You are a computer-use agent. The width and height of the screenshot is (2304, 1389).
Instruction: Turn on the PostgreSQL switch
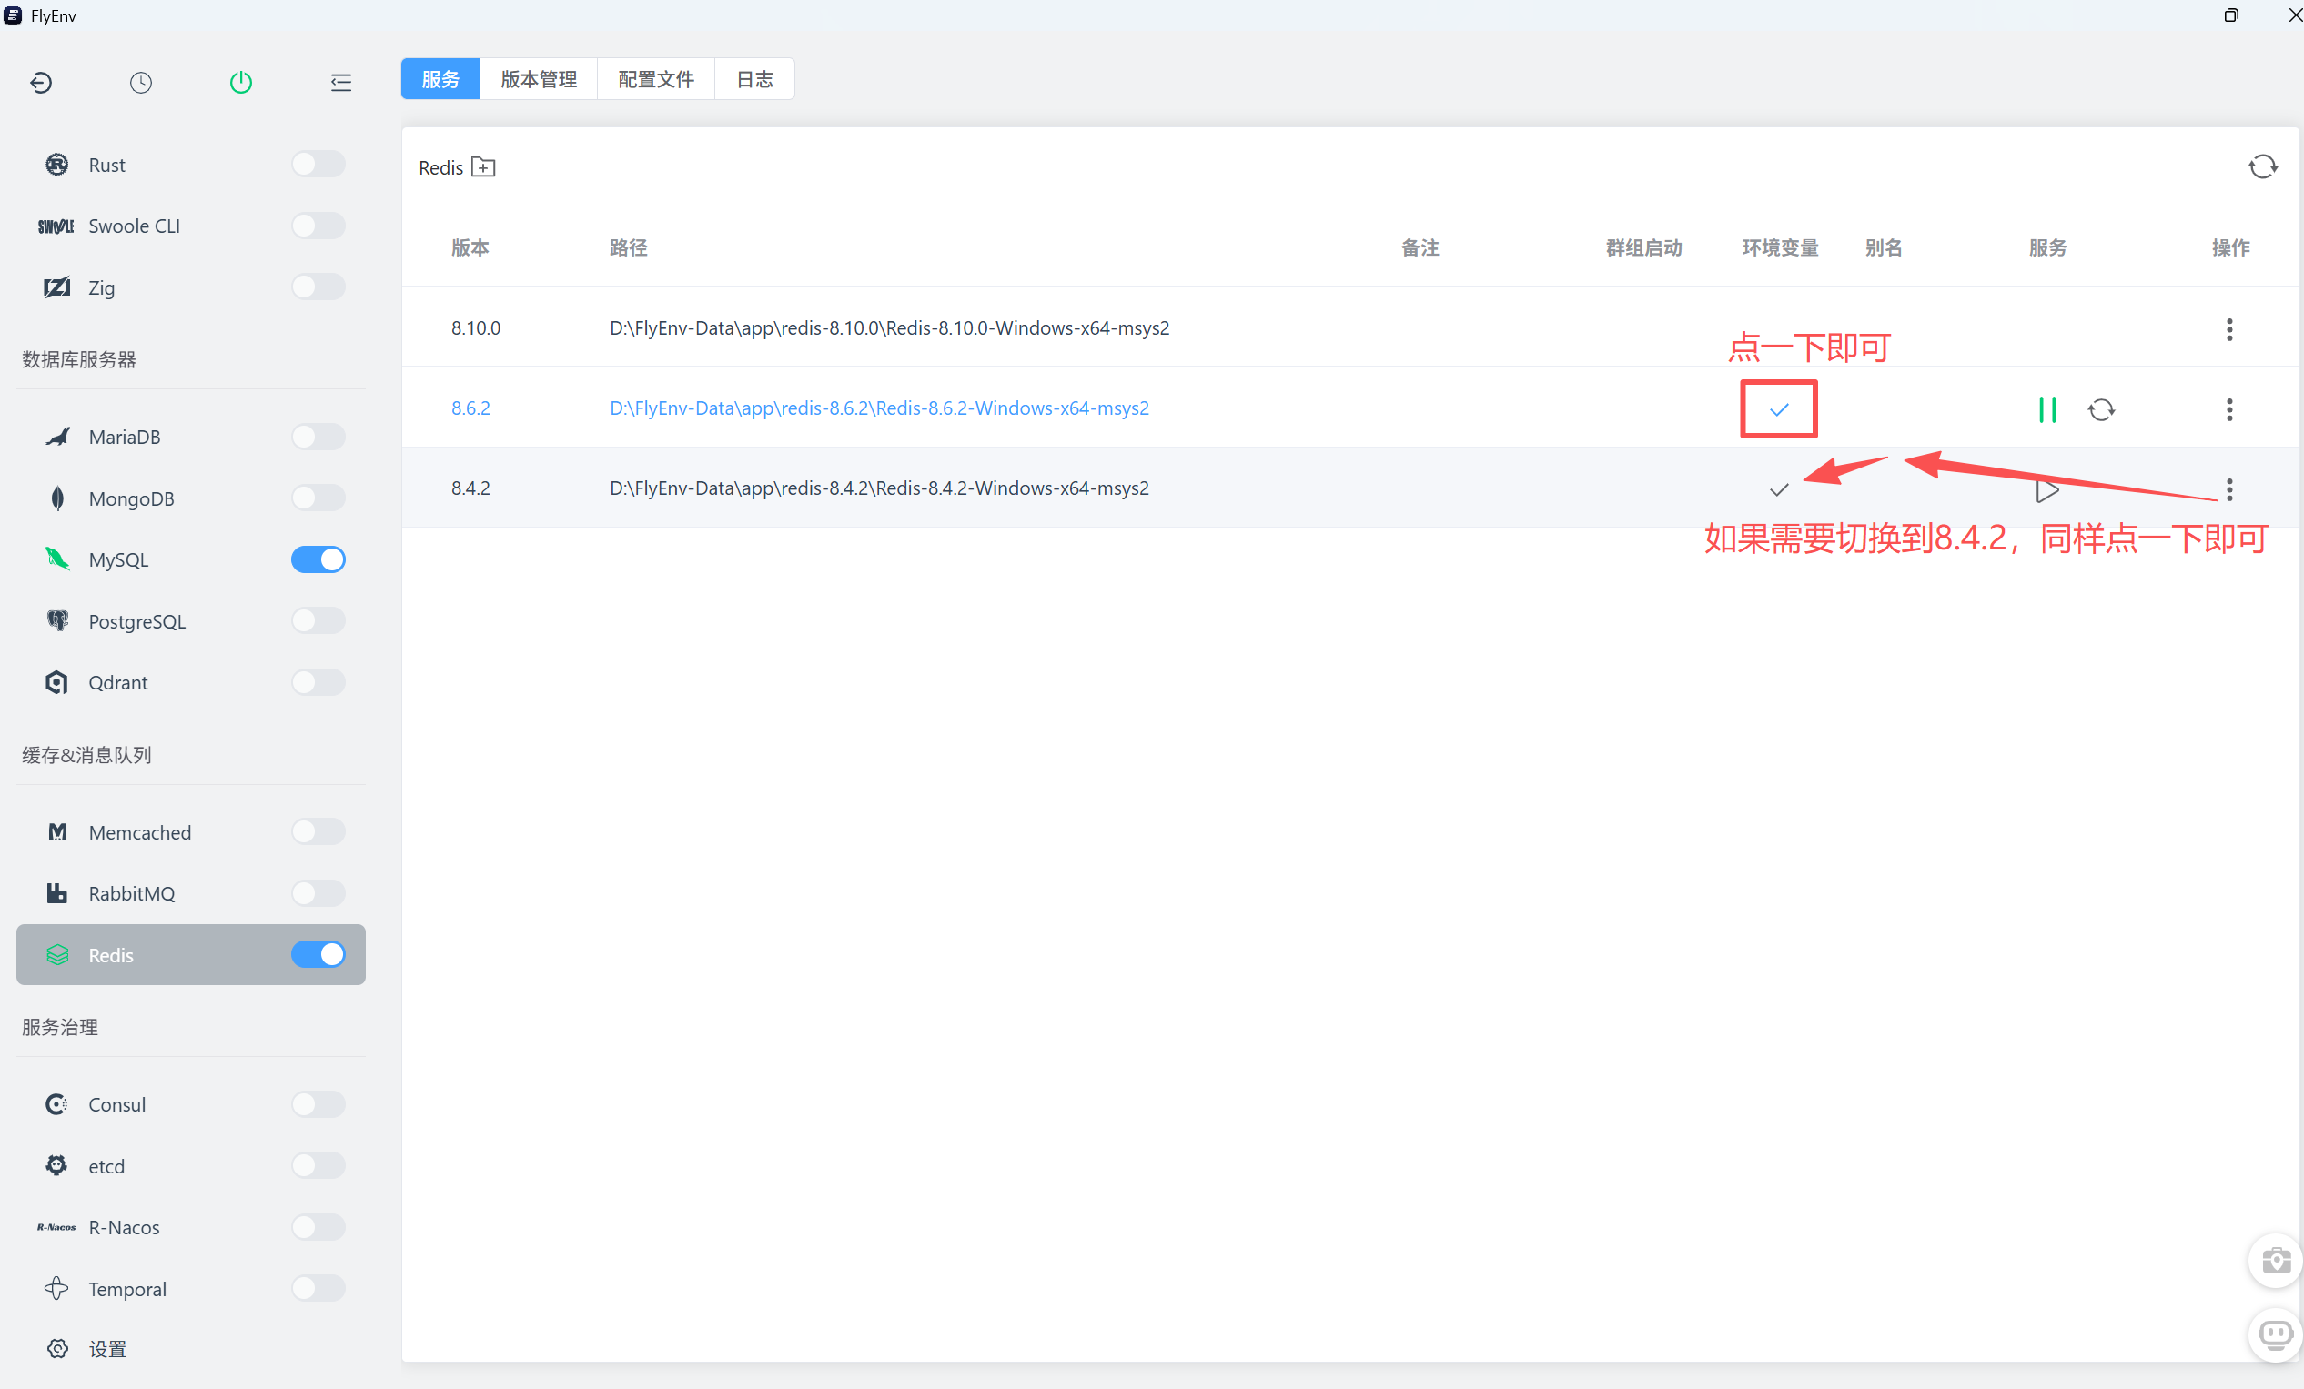pos(318,620)
